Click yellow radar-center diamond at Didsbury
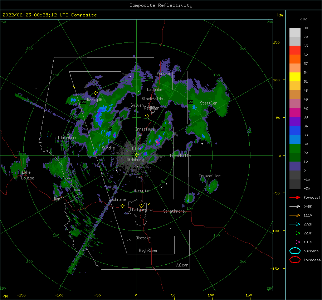Viewport: 322px width, 300px height. pyautogui.click(x=137, y=155)
